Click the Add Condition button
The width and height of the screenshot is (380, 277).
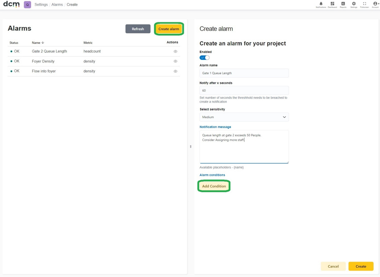pos(214,186)
